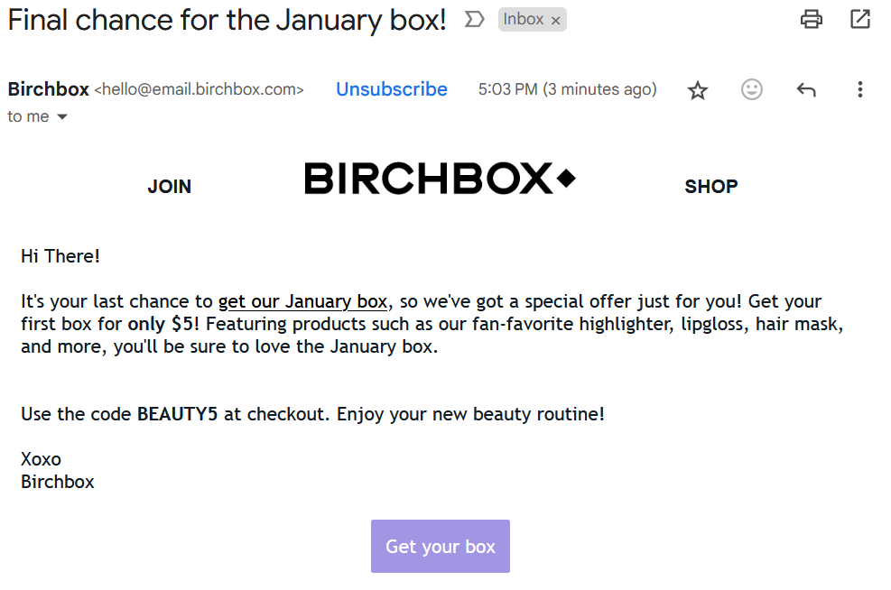Open email in a new window

pos(859,18)
